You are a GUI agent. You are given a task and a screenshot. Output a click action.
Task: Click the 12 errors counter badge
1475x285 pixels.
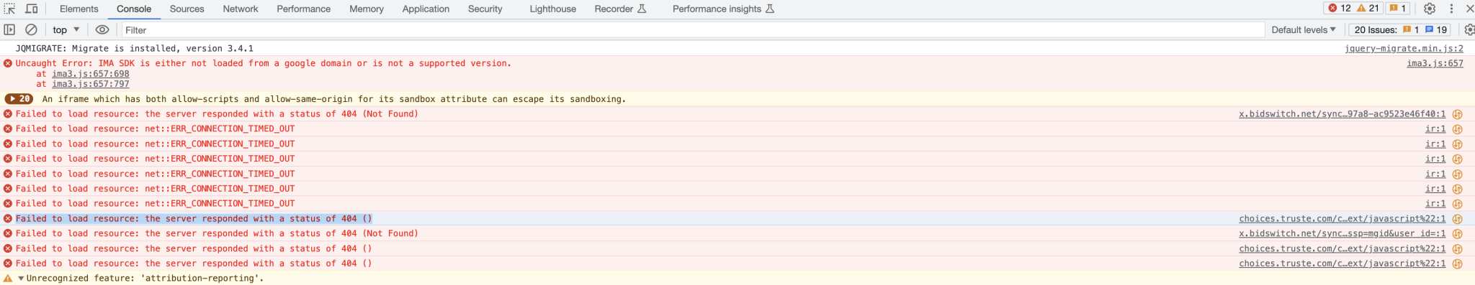pyautogui.click(x=1340, y=9)
